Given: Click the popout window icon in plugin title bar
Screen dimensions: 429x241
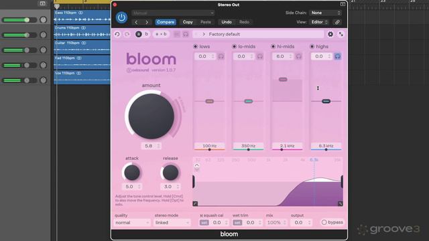Looking at the screenshot, I should pos(343,4).
